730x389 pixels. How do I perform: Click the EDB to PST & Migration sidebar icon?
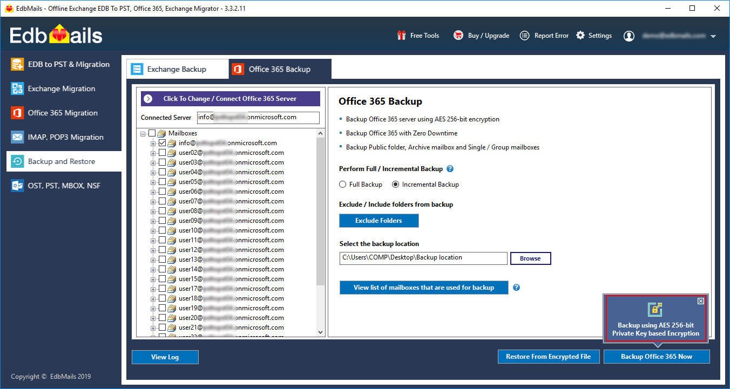(x=17, y=64)
